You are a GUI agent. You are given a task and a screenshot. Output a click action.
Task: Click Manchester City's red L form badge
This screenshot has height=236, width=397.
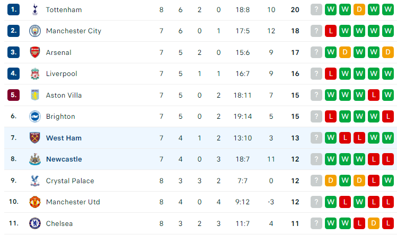point(331,31)
